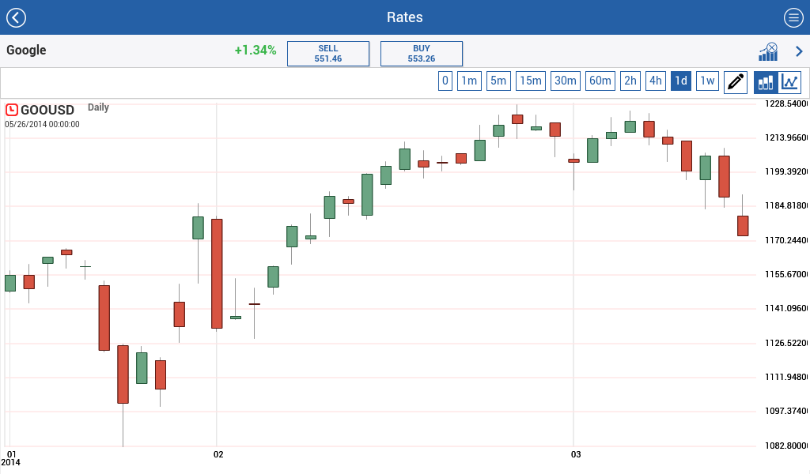810x474 pixels.
Task: Switch to 15m timeframe
Action: coord(531,81)
